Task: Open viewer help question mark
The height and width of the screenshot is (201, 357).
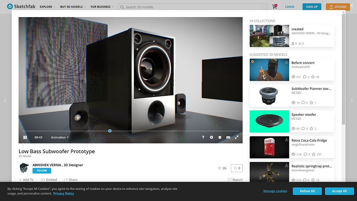Action: tap(203, 137)
